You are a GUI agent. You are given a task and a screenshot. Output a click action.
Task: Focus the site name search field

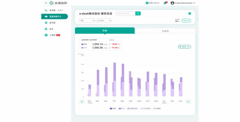[x=126, y=13]
